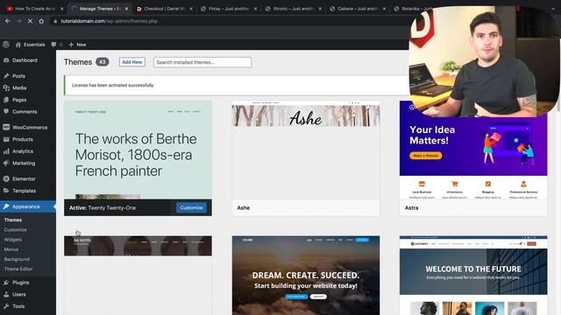Open the Welcome To The Future thumbnail

pos(473,275)
